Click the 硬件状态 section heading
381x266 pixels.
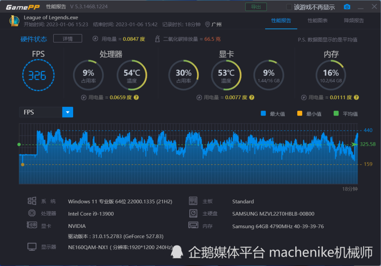click(x=34, y=39)
